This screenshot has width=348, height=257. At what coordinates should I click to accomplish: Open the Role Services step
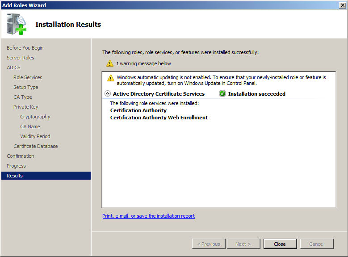(28, 77)
